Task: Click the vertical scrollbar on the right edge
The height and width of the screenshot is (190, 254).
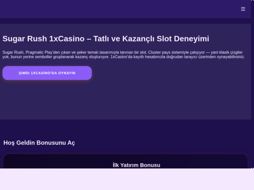Action: click(253, 84)
